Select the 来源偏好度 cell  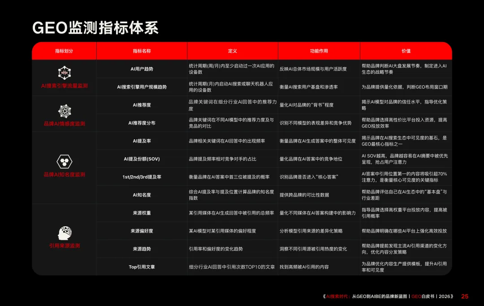point(142,231)
